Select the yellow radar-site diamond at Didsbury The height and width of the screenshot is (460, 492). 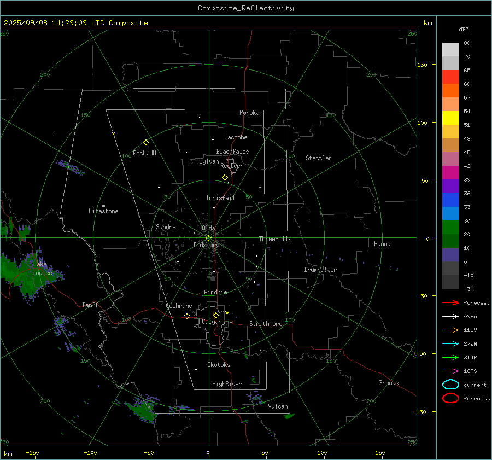coord(209,238)
